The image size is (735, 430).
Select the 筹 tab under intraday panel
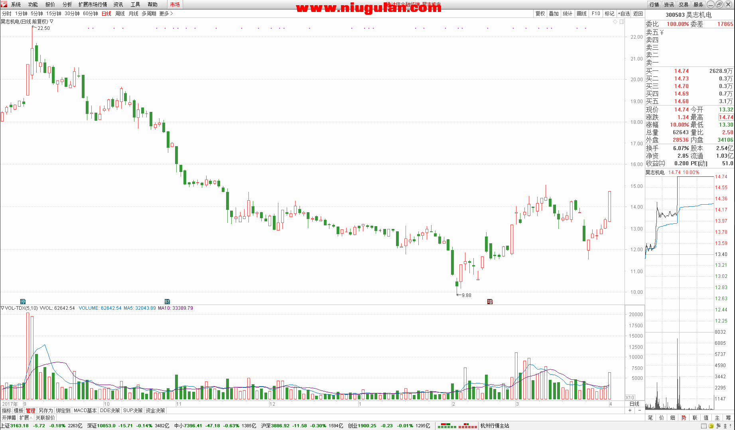click(x=729, y=418)
